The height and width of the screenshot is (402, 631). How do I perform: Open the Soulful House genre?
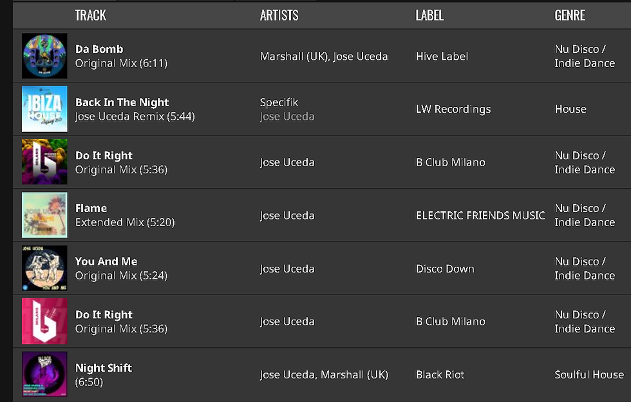[x=589, y=374]
